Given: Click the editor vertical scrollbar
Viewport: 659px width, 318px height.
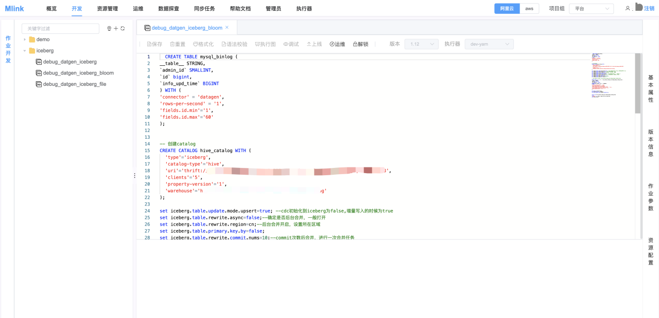Looking at the screenshot, I should 637,83.
